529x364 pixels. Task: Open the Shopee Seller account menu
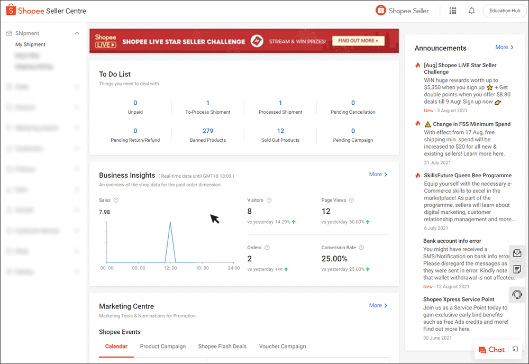(x=403, y=10)
